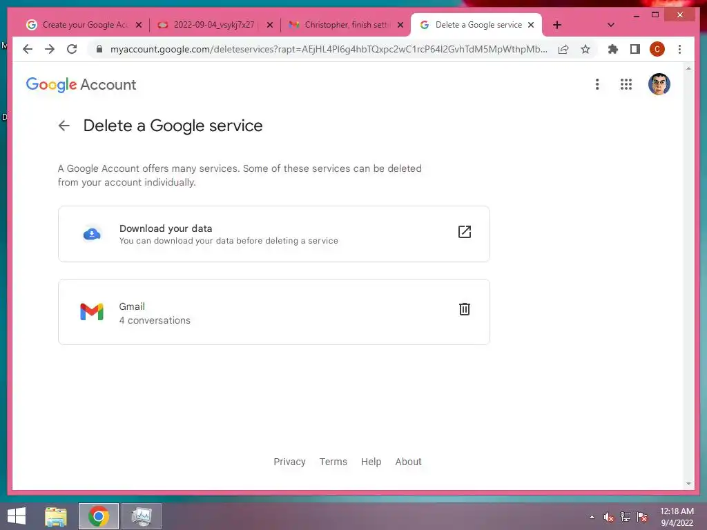Open Privacy footer link

tap(289, 462)
